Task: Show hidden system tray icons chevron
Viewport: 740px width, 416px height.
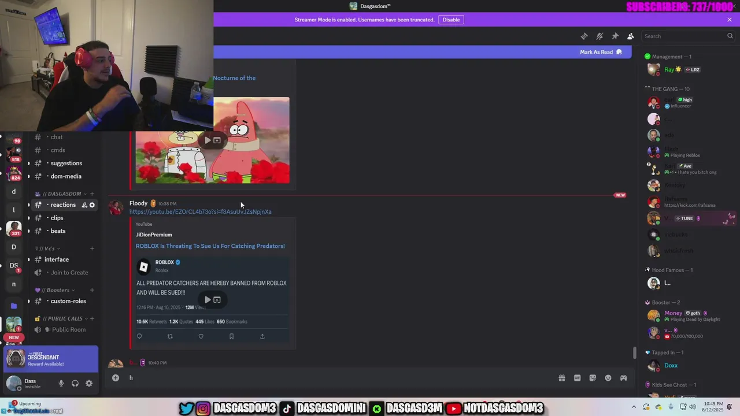Action: point(634,407)
